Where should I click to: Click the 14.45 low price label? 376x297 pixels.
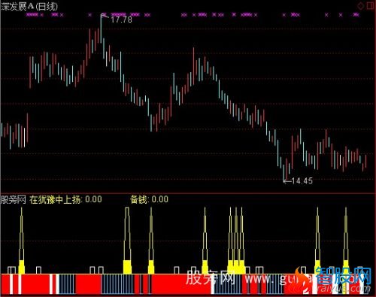pos(302,180)
